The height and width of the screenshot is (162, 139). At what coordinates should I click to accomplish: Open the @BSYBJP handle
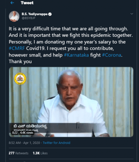click(28, 18)
